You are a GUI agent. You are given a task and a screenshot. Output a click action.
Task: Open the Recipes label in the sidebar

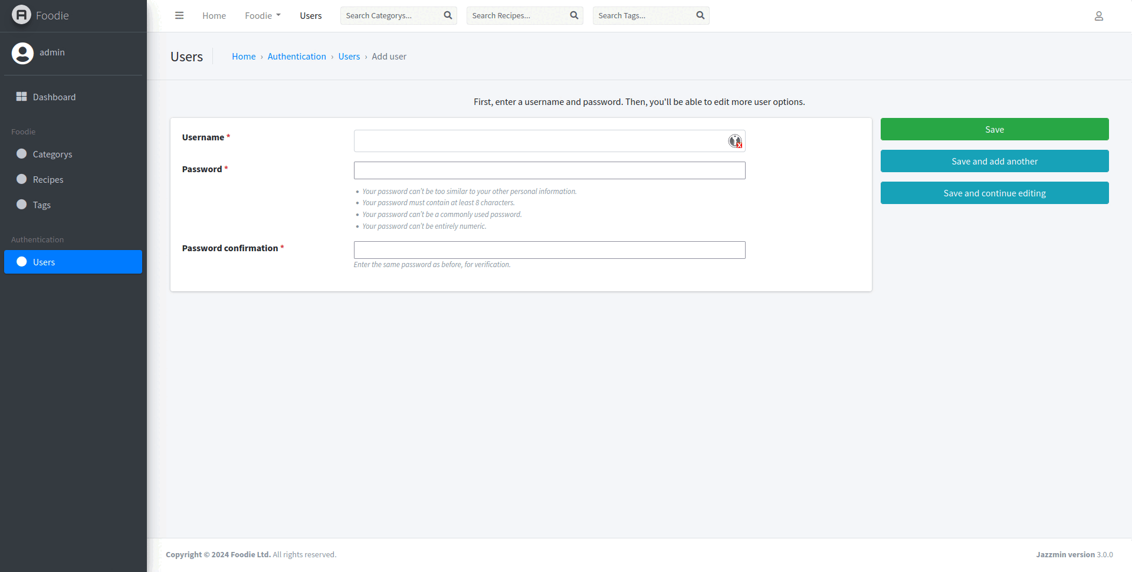coord(48,180)
